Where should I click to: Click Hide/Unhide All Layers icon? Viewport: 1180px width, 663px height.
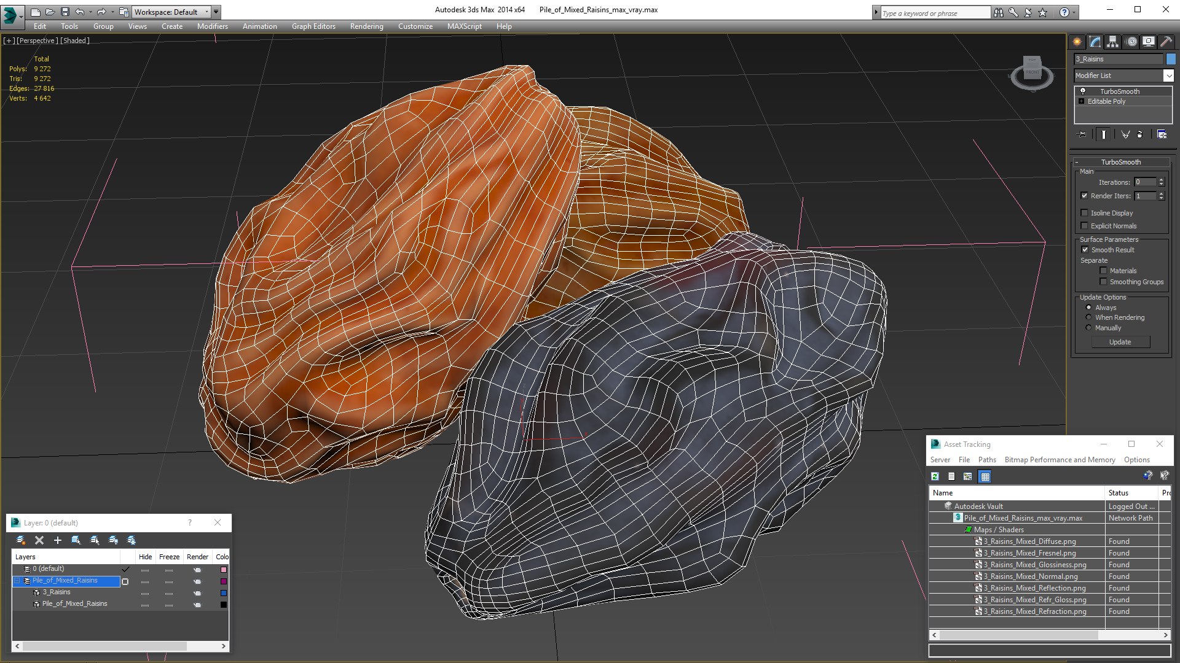point(113,540)
